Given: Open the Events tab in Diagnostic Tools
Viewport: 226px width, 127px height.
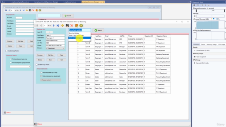Looking at the screenshot, I should pyautogui.click(x=203, y=44).
